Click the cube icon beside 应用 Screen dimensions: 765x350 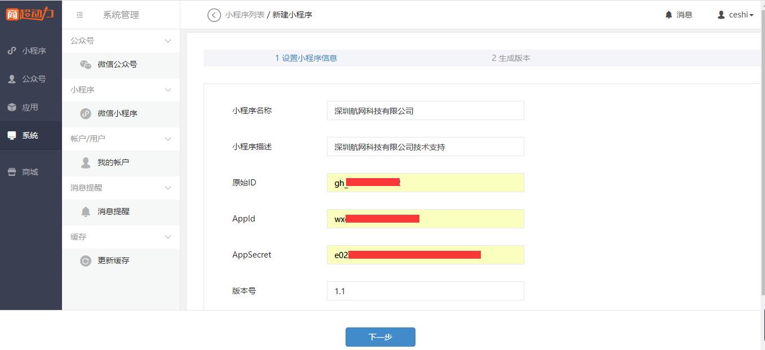12,107
